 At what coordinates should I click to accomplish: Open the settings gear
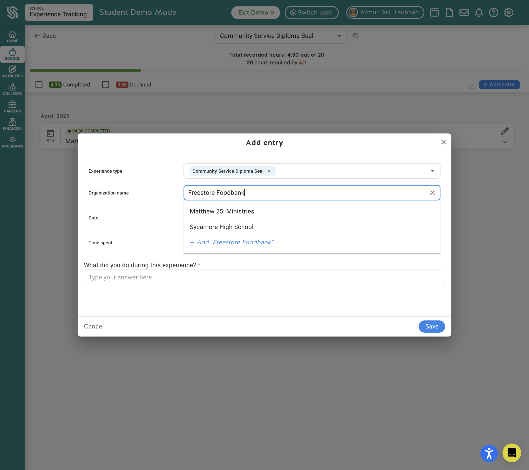point(508,12)
